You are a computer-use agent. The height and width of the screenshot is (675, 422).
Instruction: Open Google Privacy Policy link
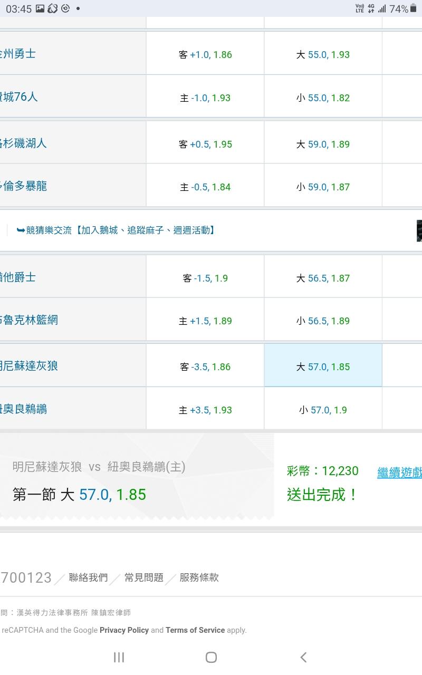tap(124, 630)
